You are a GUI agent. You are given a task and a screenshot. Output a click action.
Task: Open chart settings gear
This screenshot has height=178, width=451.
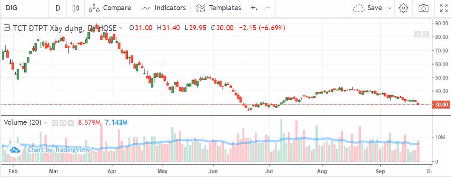(404, 8)
